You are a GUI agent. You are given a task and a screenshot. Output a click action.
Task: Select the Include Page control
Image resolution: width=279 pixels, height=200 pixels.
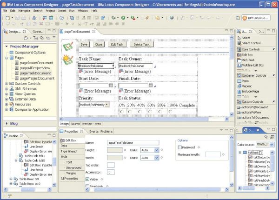coord(248,91)
